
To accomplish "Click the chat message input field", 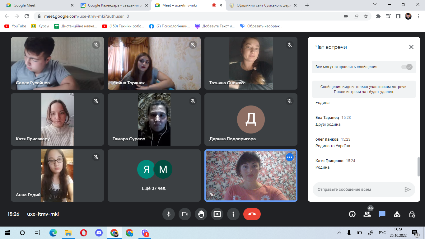I will tap(359, 189).
